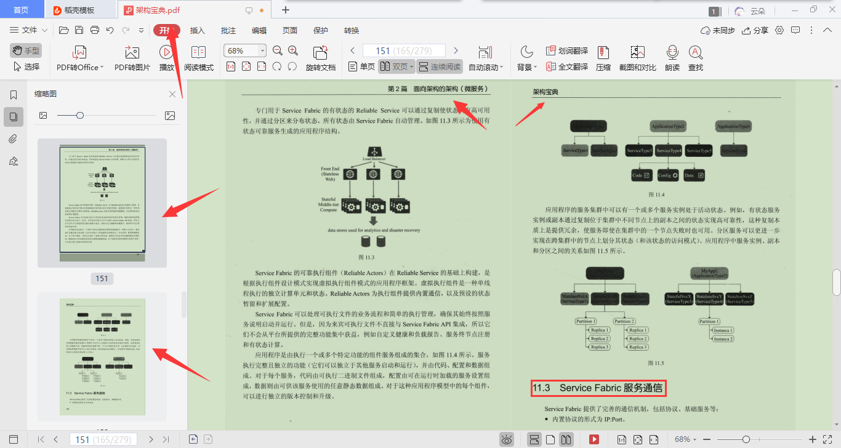Zoom in with the plus magnifier

click(293, 50)
